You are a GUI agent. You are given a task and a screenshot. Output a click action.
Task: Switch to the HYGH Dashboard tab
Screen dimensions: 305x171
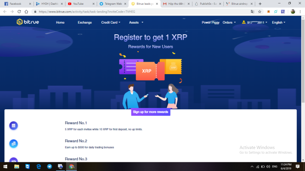tap(49, 4)
